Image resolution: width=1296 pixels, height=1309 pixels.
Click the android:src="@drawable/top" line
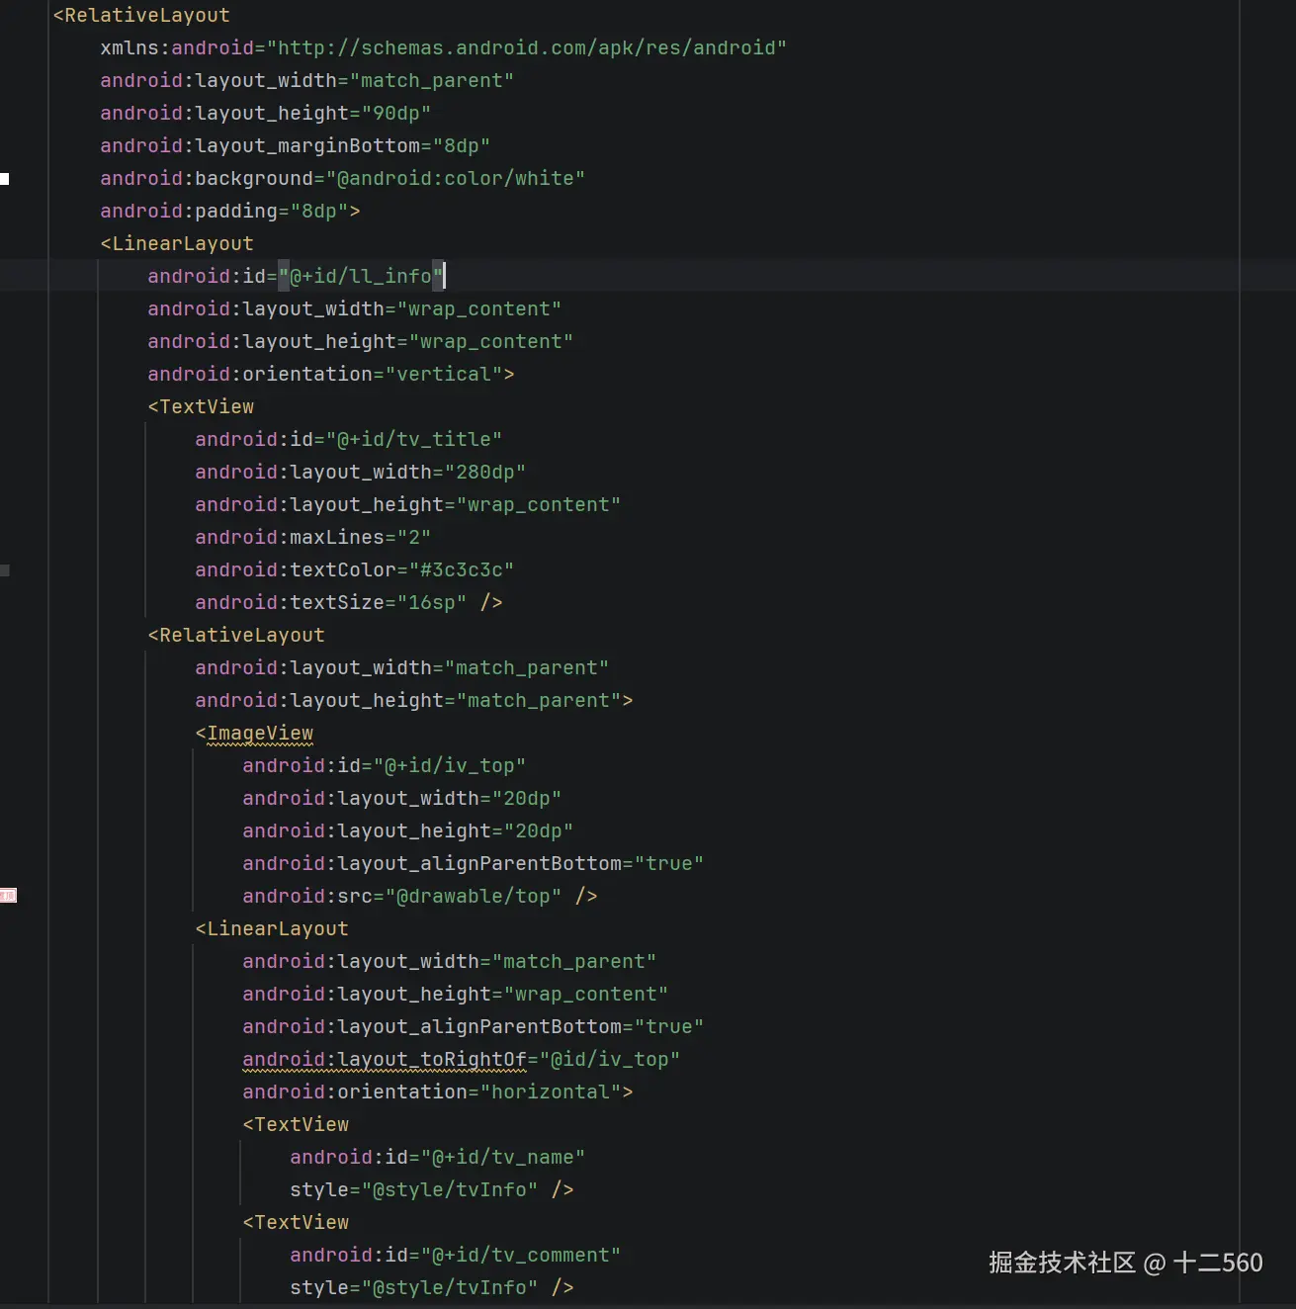point(419,896)
